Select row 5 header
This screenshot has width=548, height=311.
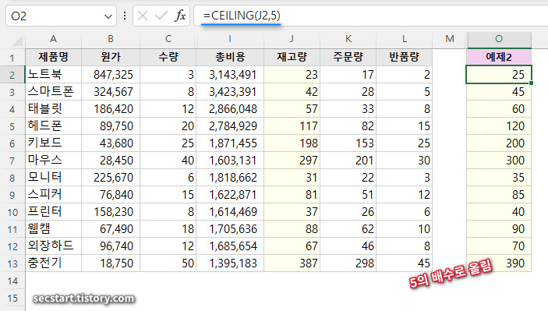(12, 126)
